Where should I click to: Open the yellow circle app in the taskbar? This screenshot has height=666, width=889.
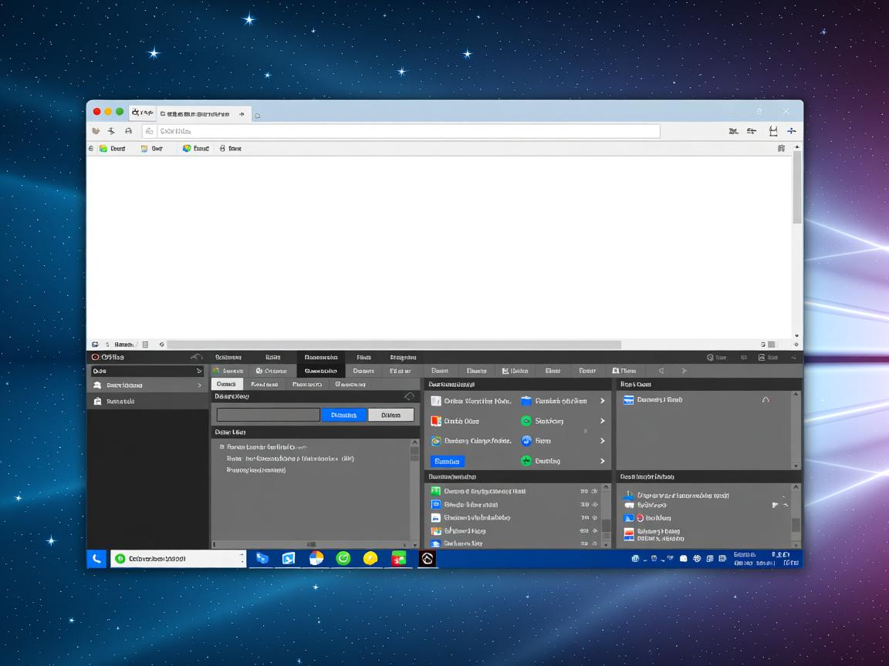[x=370, y=559]
